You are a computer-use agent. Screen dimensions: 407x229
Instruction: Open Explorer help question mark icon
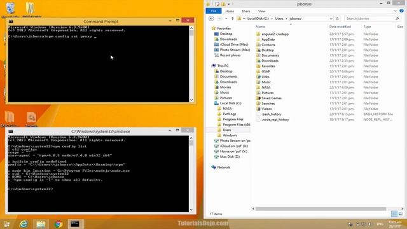pos(401,11)
